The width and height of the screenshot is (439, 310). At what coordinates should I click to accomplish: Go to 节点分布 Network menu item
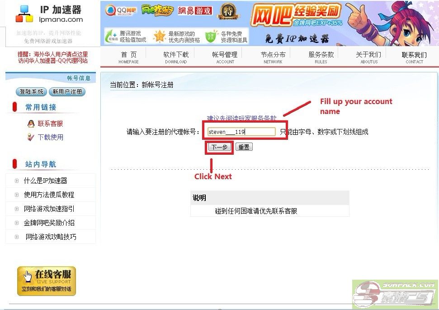[x=273, y=57]
